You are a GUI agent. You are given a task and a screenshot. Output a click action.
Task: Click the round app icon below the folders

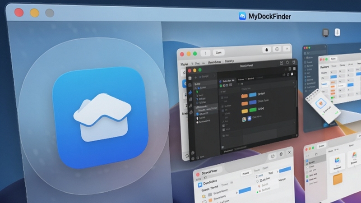(244, 119)
